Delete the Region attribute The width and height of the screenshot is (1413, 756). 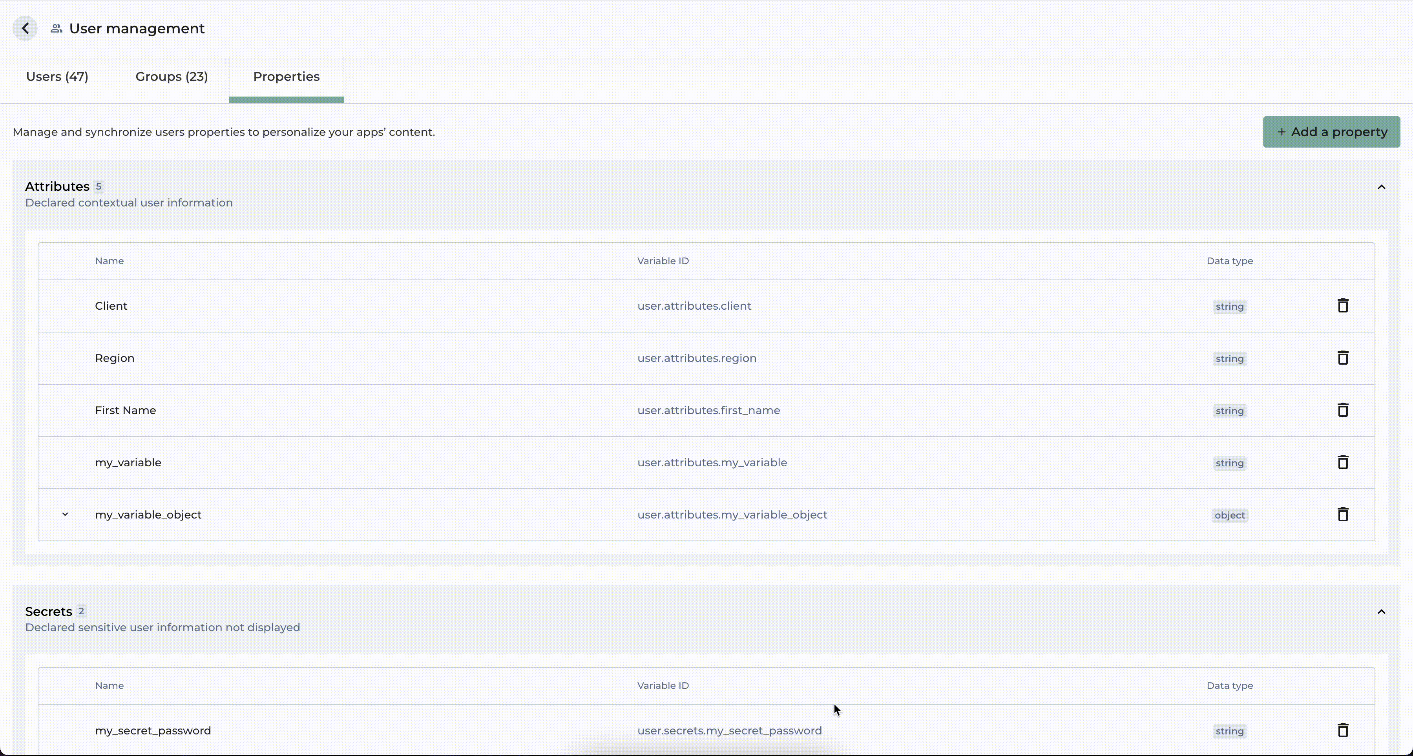coord(1342,358)
